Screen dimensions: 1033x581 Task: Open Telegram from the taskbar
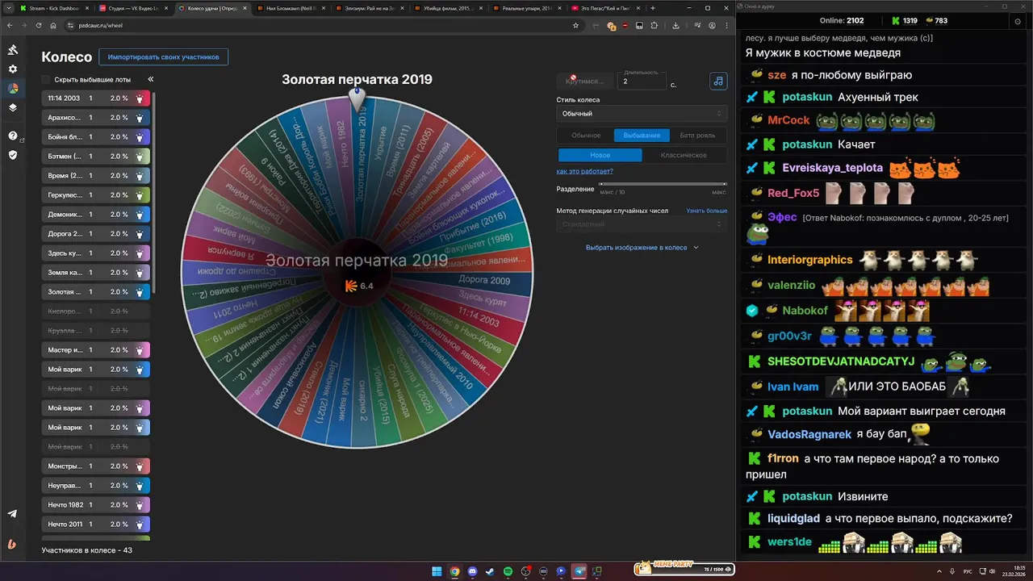pos(579,571)
